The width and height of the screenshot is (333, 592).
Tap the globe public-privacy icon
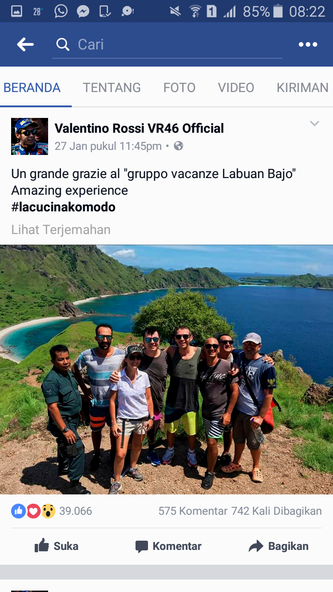tap(179, 146)
